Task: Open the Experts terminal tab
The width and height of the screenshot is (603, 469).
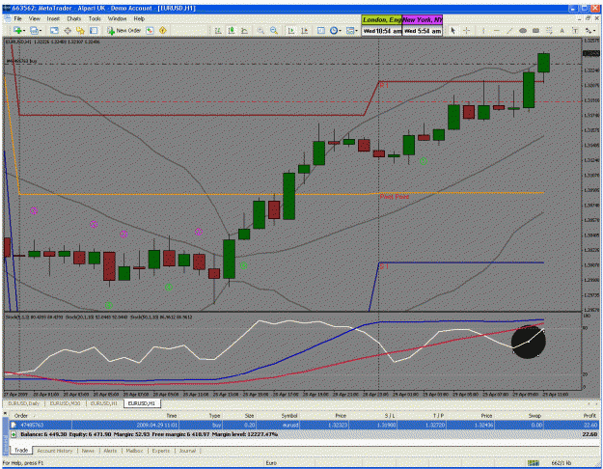Action: coord(161,451)
